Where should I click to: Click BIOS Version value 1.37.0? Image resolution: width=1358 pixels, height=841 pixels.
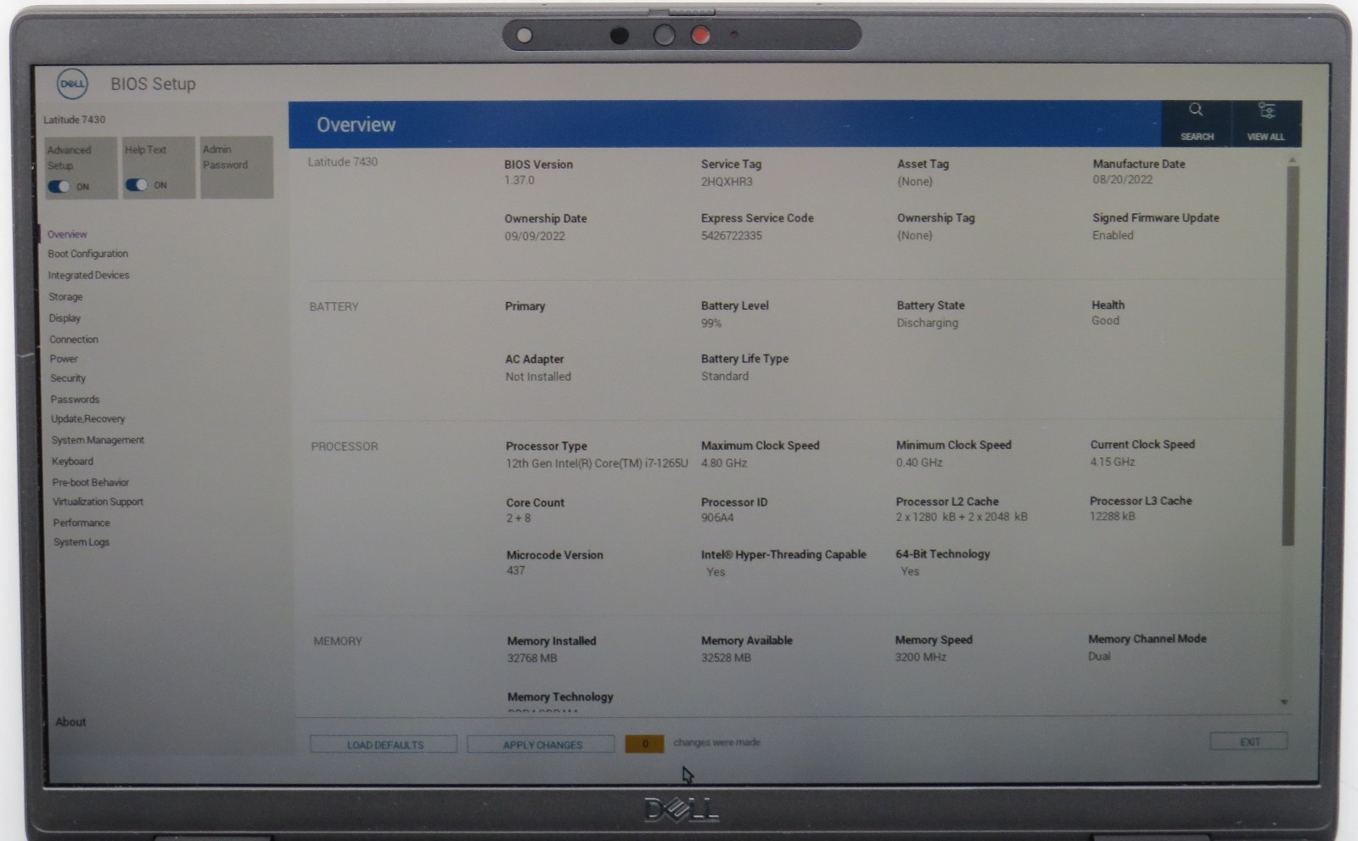click(x=519, y=181)
